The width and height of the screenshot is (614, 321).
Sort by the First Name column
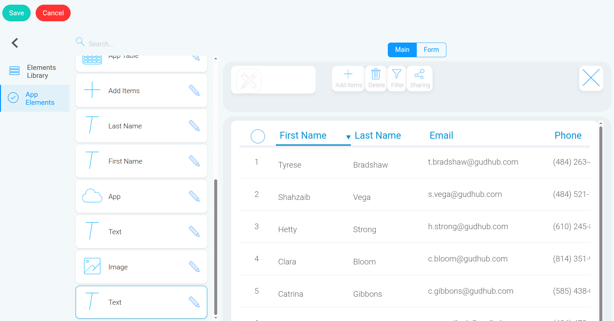tap(303, 135)
